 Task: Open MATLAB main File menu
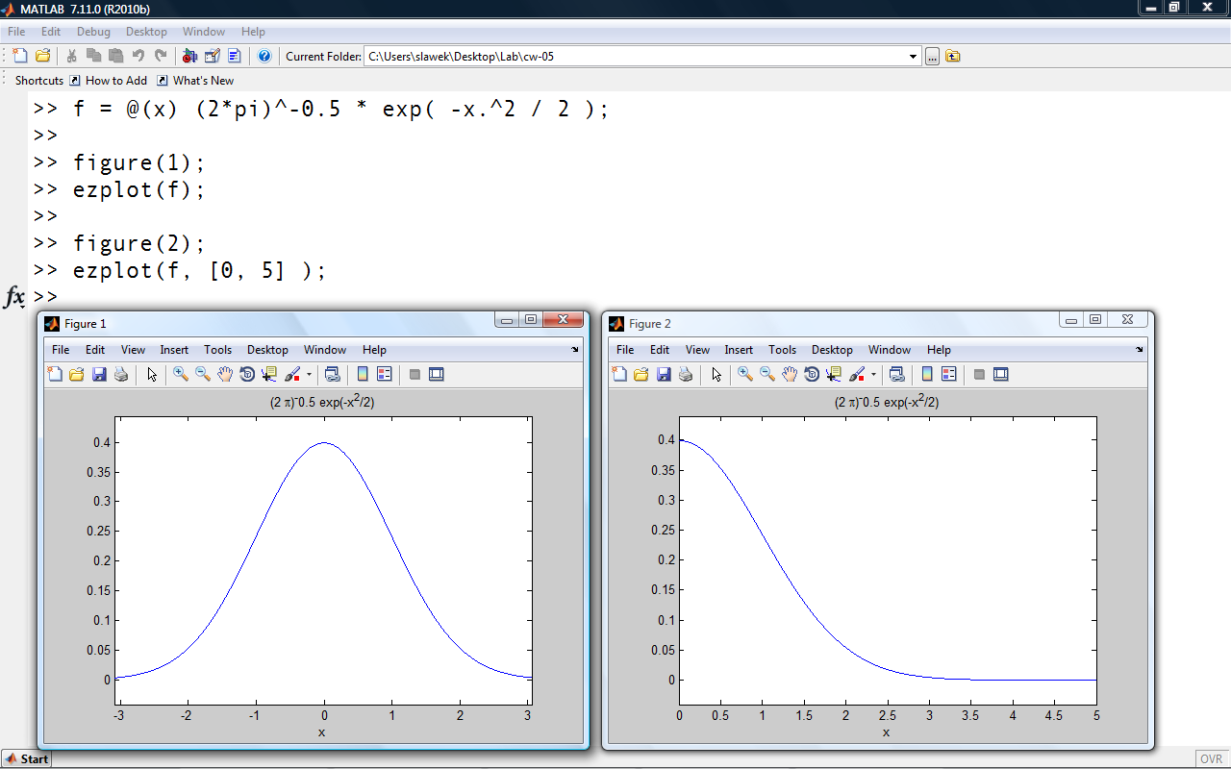[x=16, y=32]
